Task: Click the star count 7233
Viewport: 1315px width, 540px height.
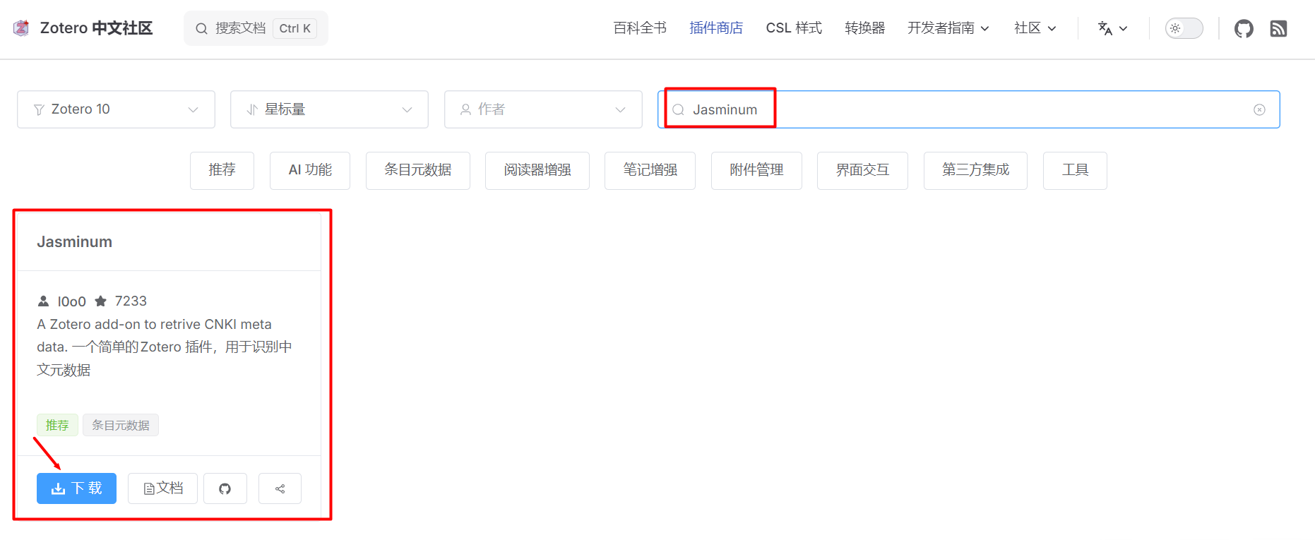Action: point(131,301)
